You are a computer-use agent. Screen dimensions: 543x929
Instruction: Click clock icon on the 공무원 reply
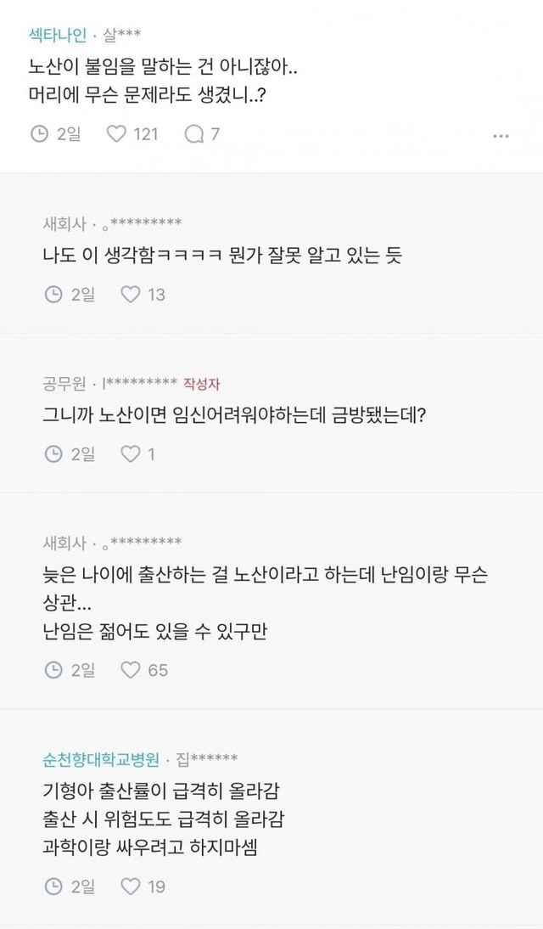(x=53, y=454)
